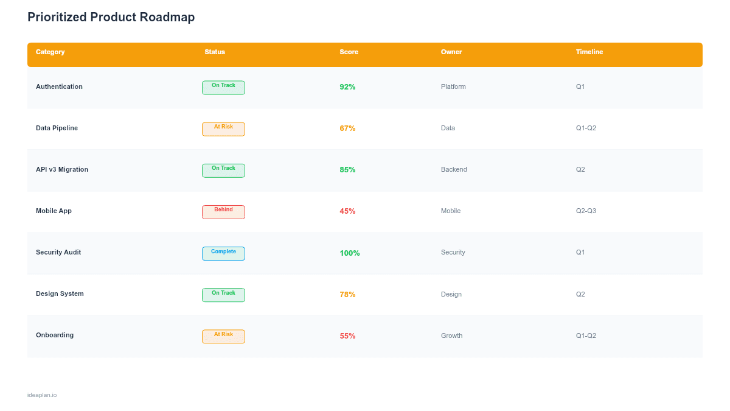Click the Q2-Q3 timeline for Mobile App
This screenshot has width=730, height=411.
pyautogui.click(x=586, y=211)
